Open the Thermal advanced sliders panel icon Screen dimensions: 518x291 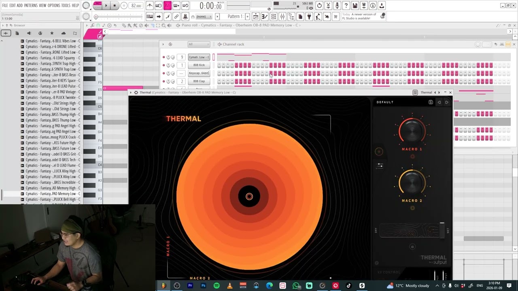click(x=380, y=166)
